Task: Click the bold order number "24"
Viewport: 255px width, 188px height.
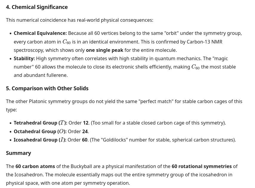Action: pyautogui.click(x=85, y=131)
